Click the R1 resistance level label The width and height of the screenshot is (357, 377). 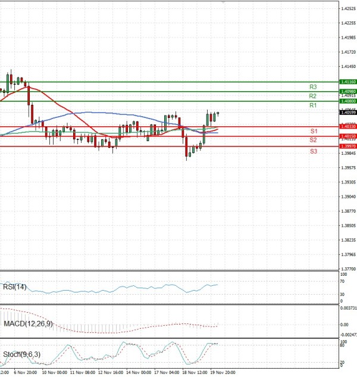(x=312, y=105)
